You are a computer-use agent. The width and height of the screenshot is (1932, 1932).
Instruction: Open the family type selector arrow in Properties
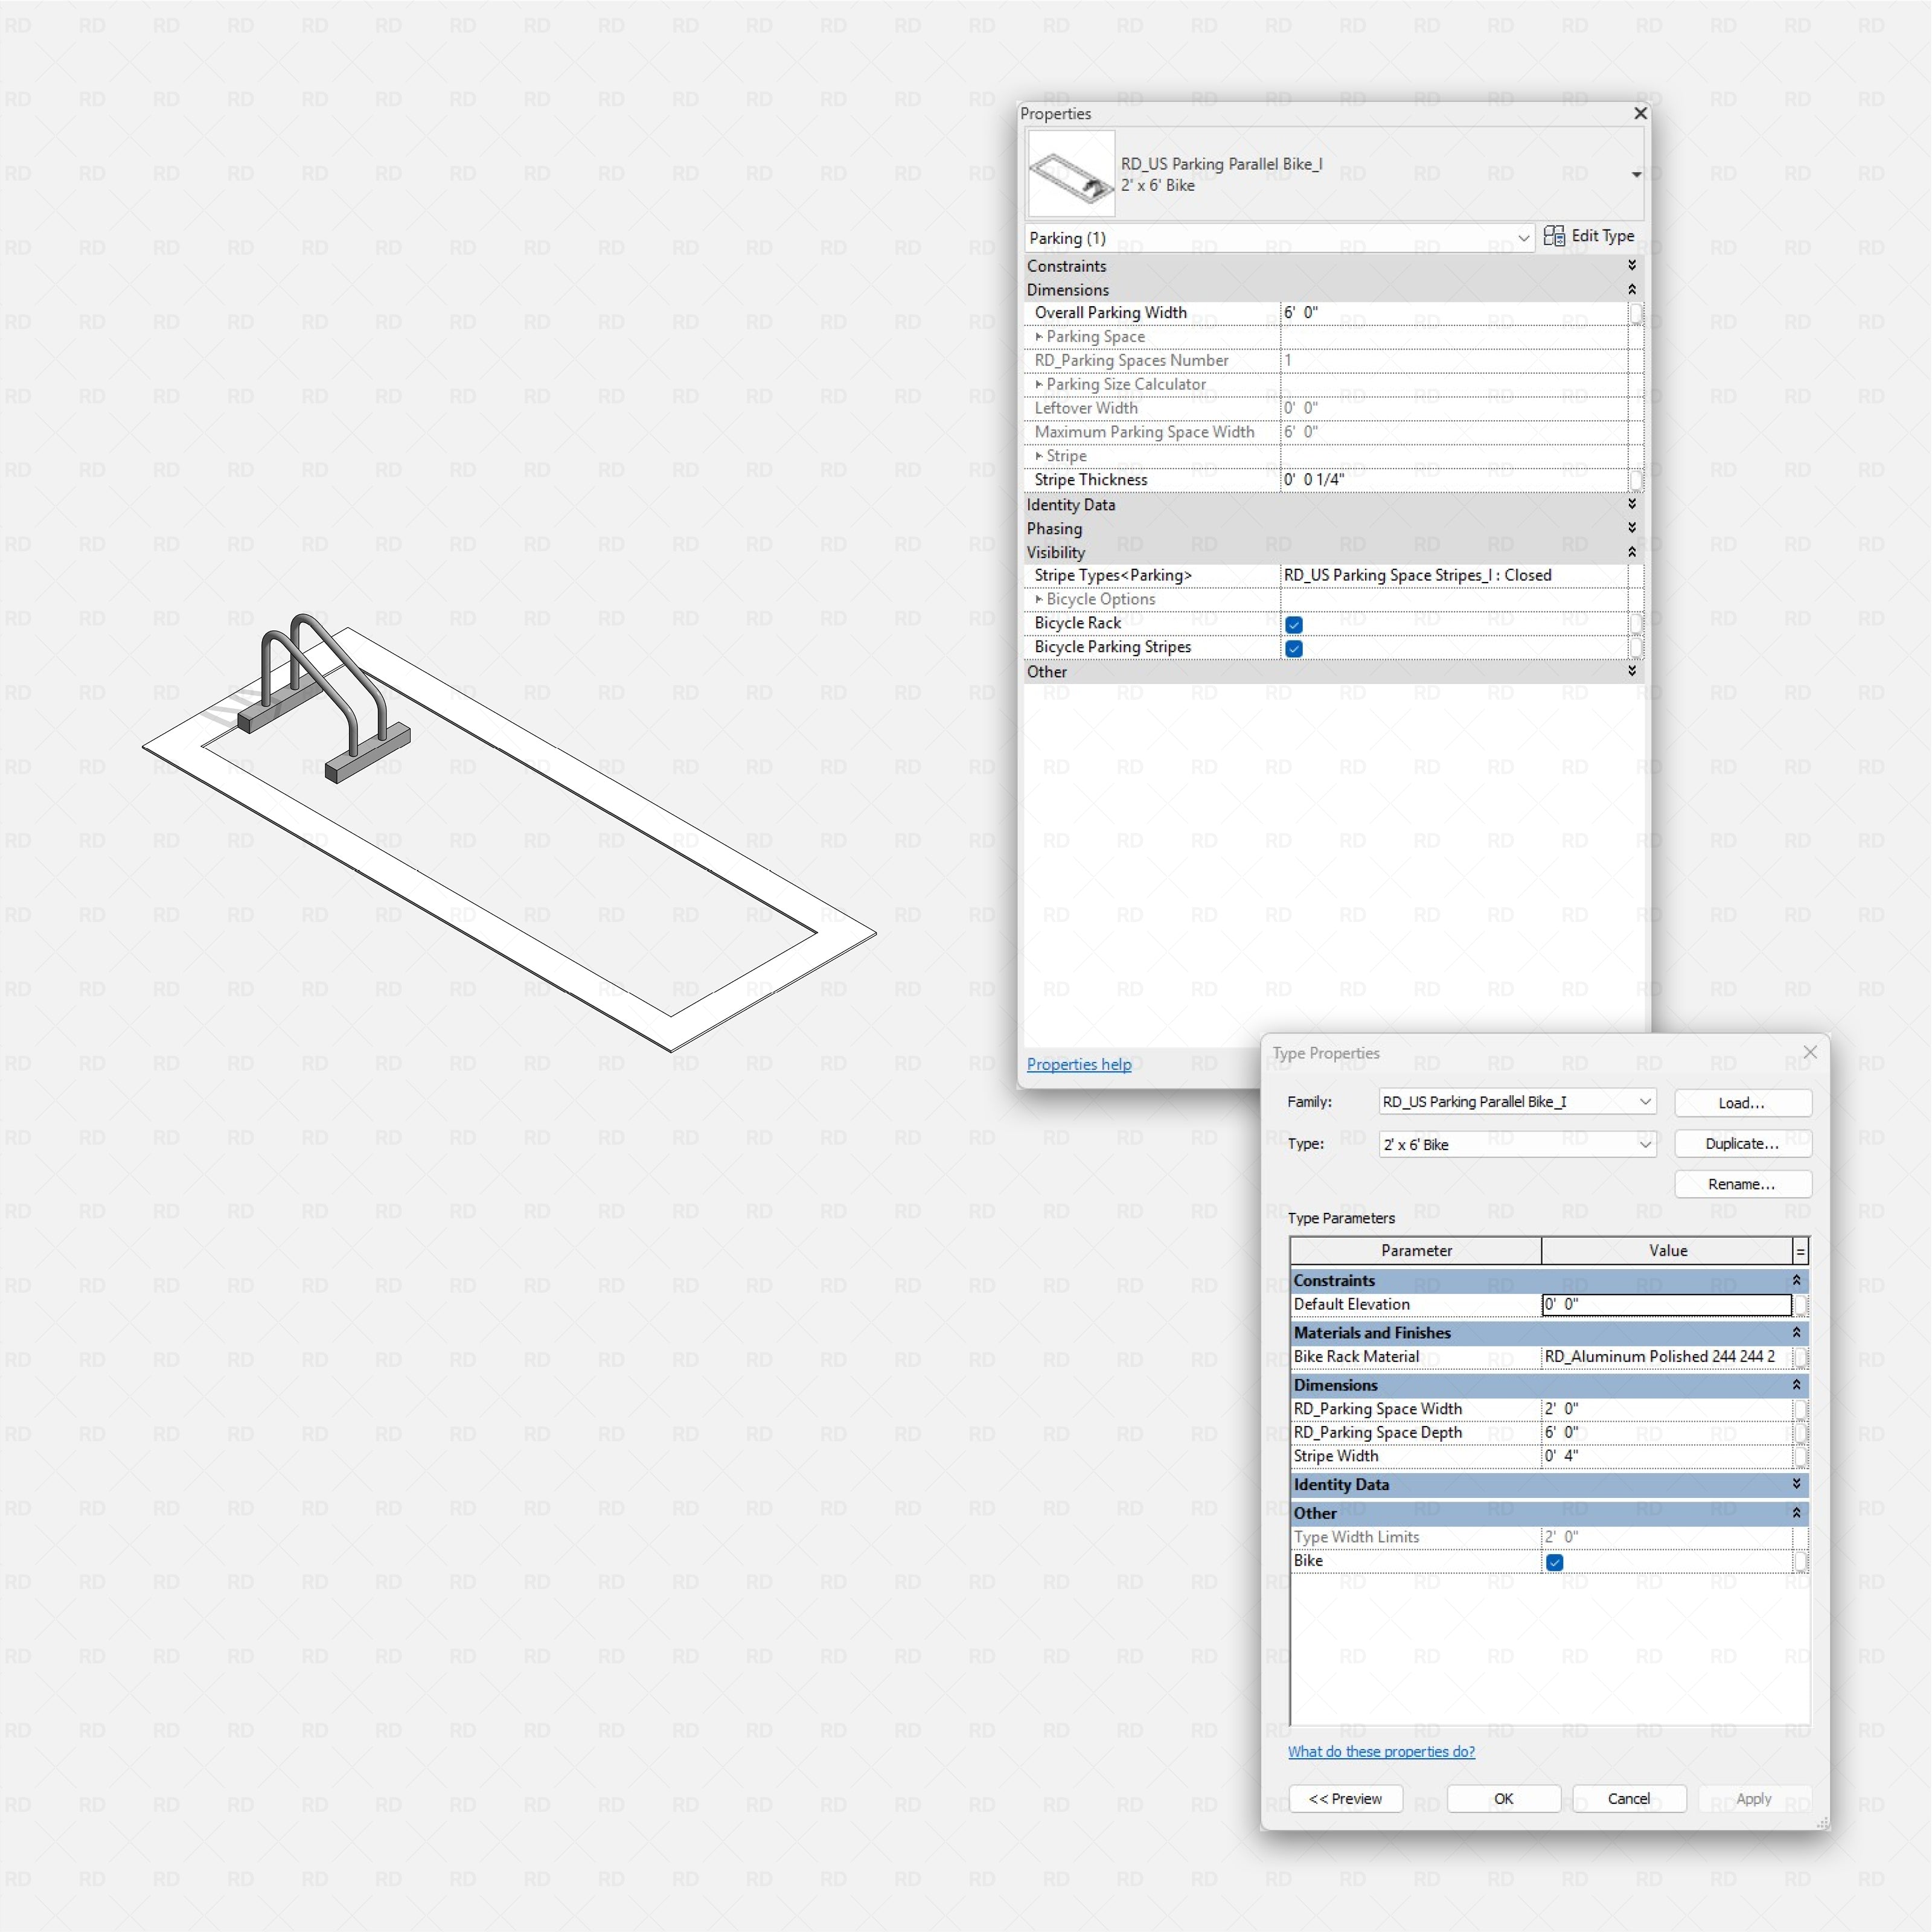1636,174
